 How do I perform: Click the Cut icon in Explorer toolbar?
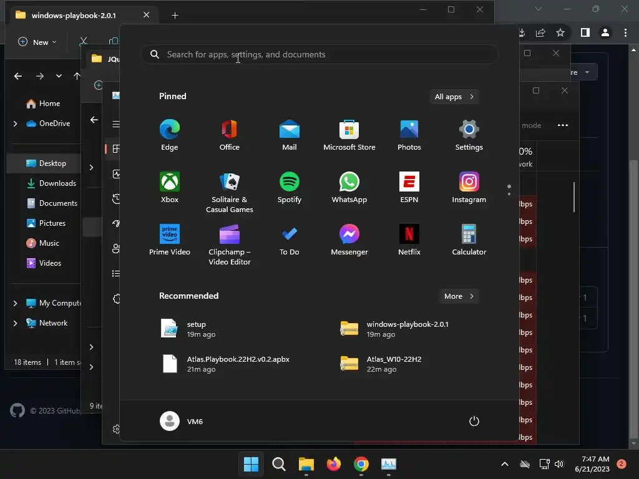[x=84, y=42]
